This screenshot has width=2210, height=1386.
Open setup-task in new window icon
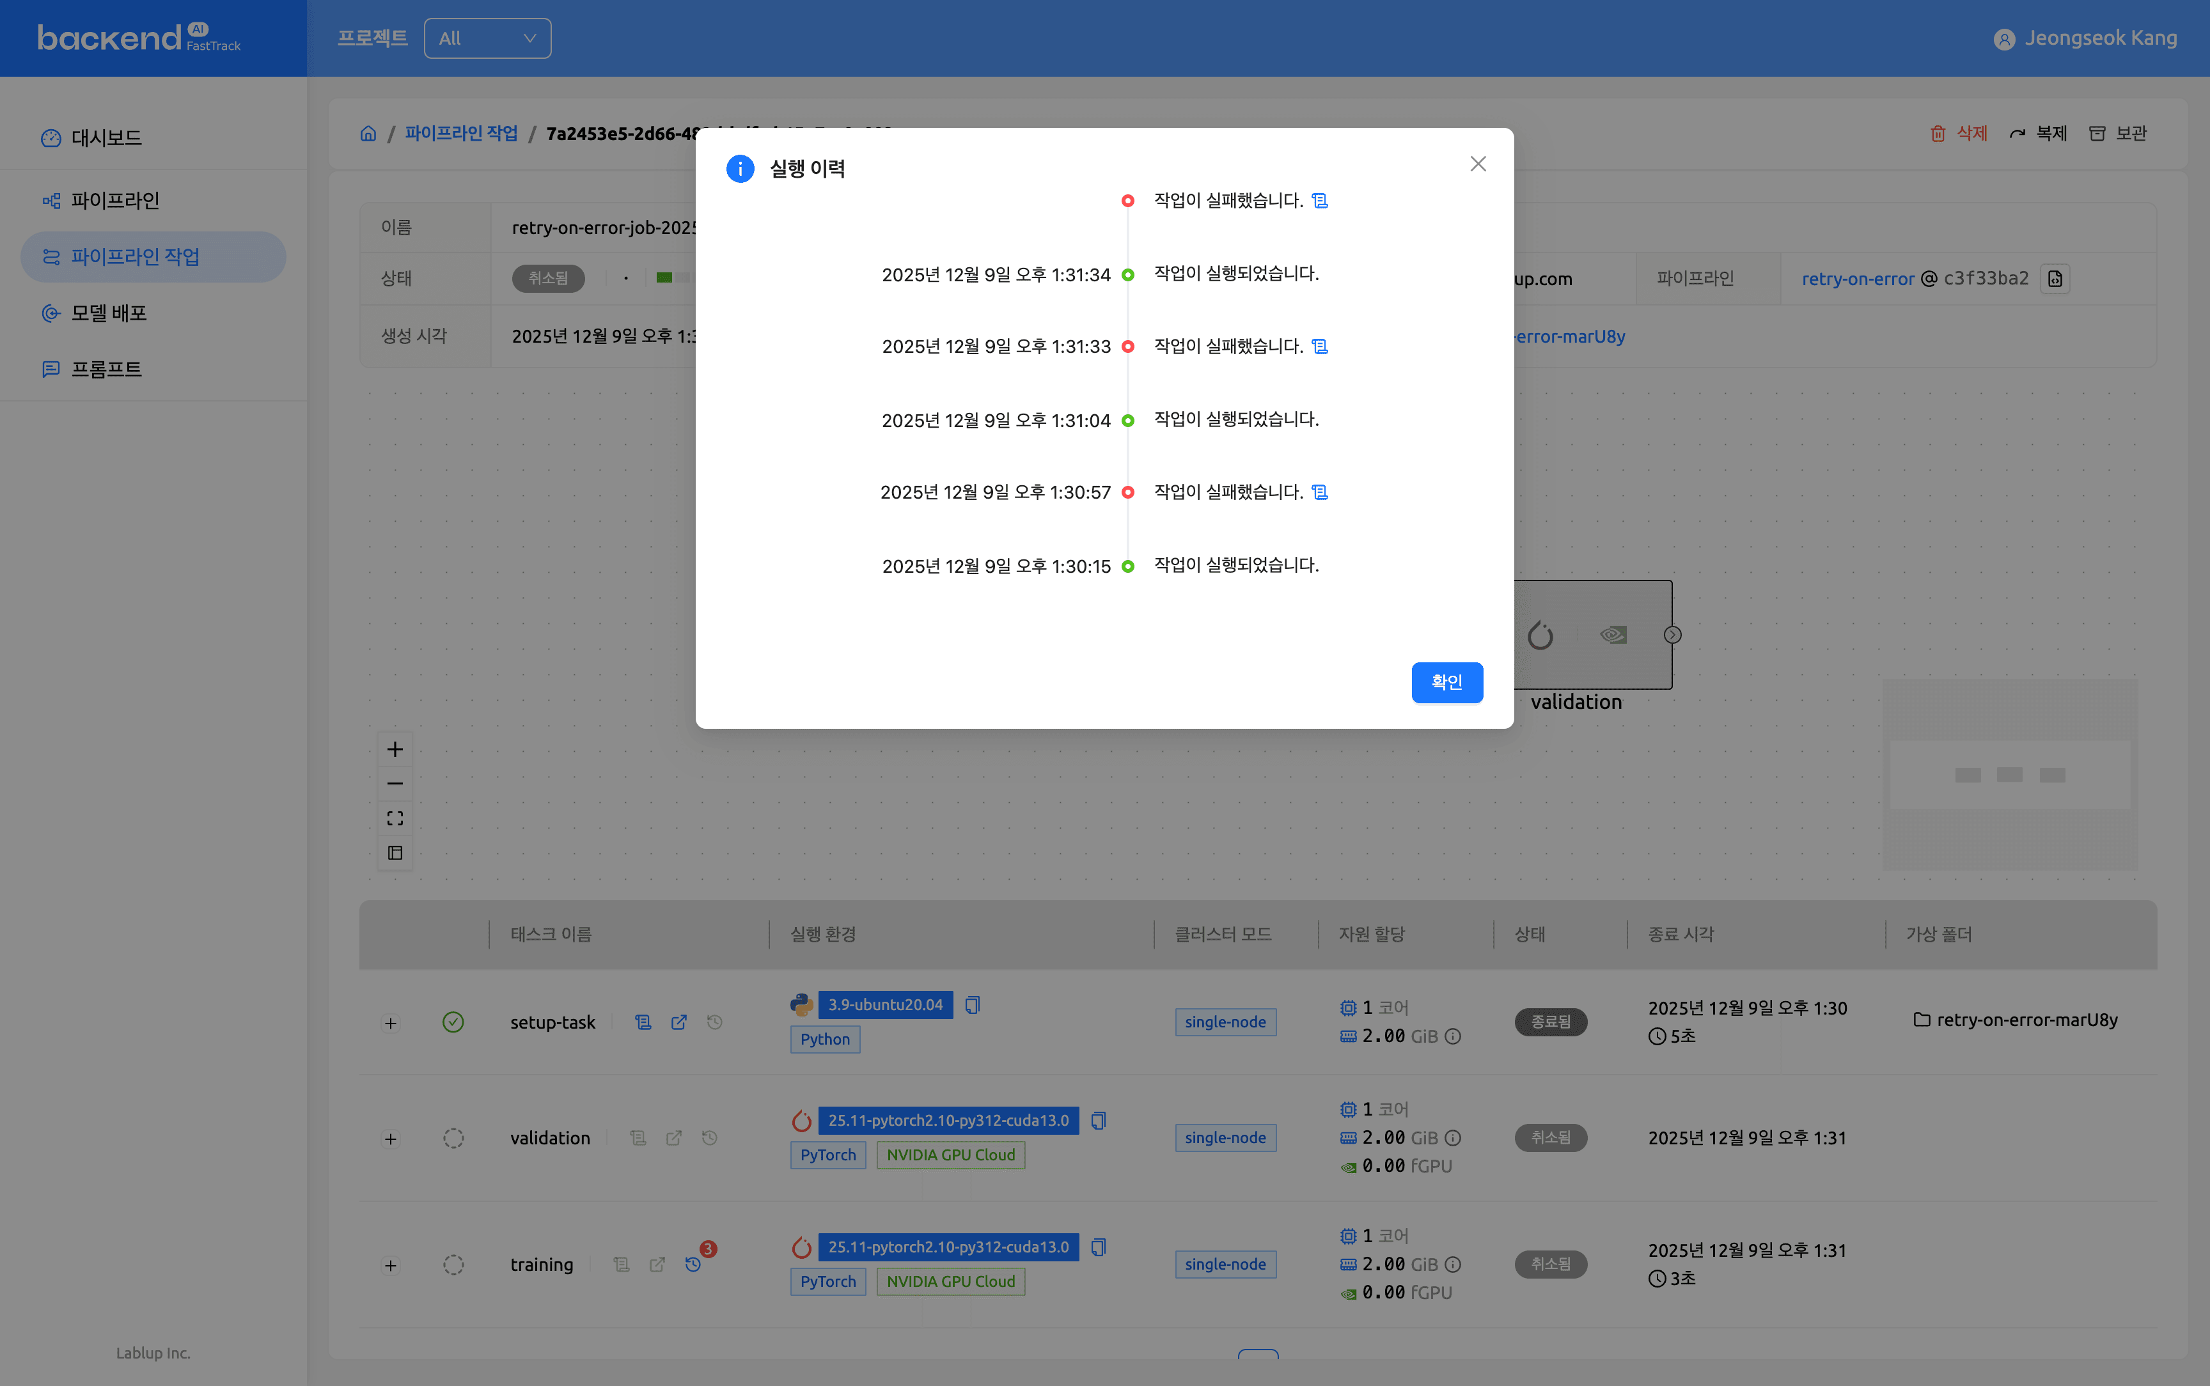coord(678,1022)
